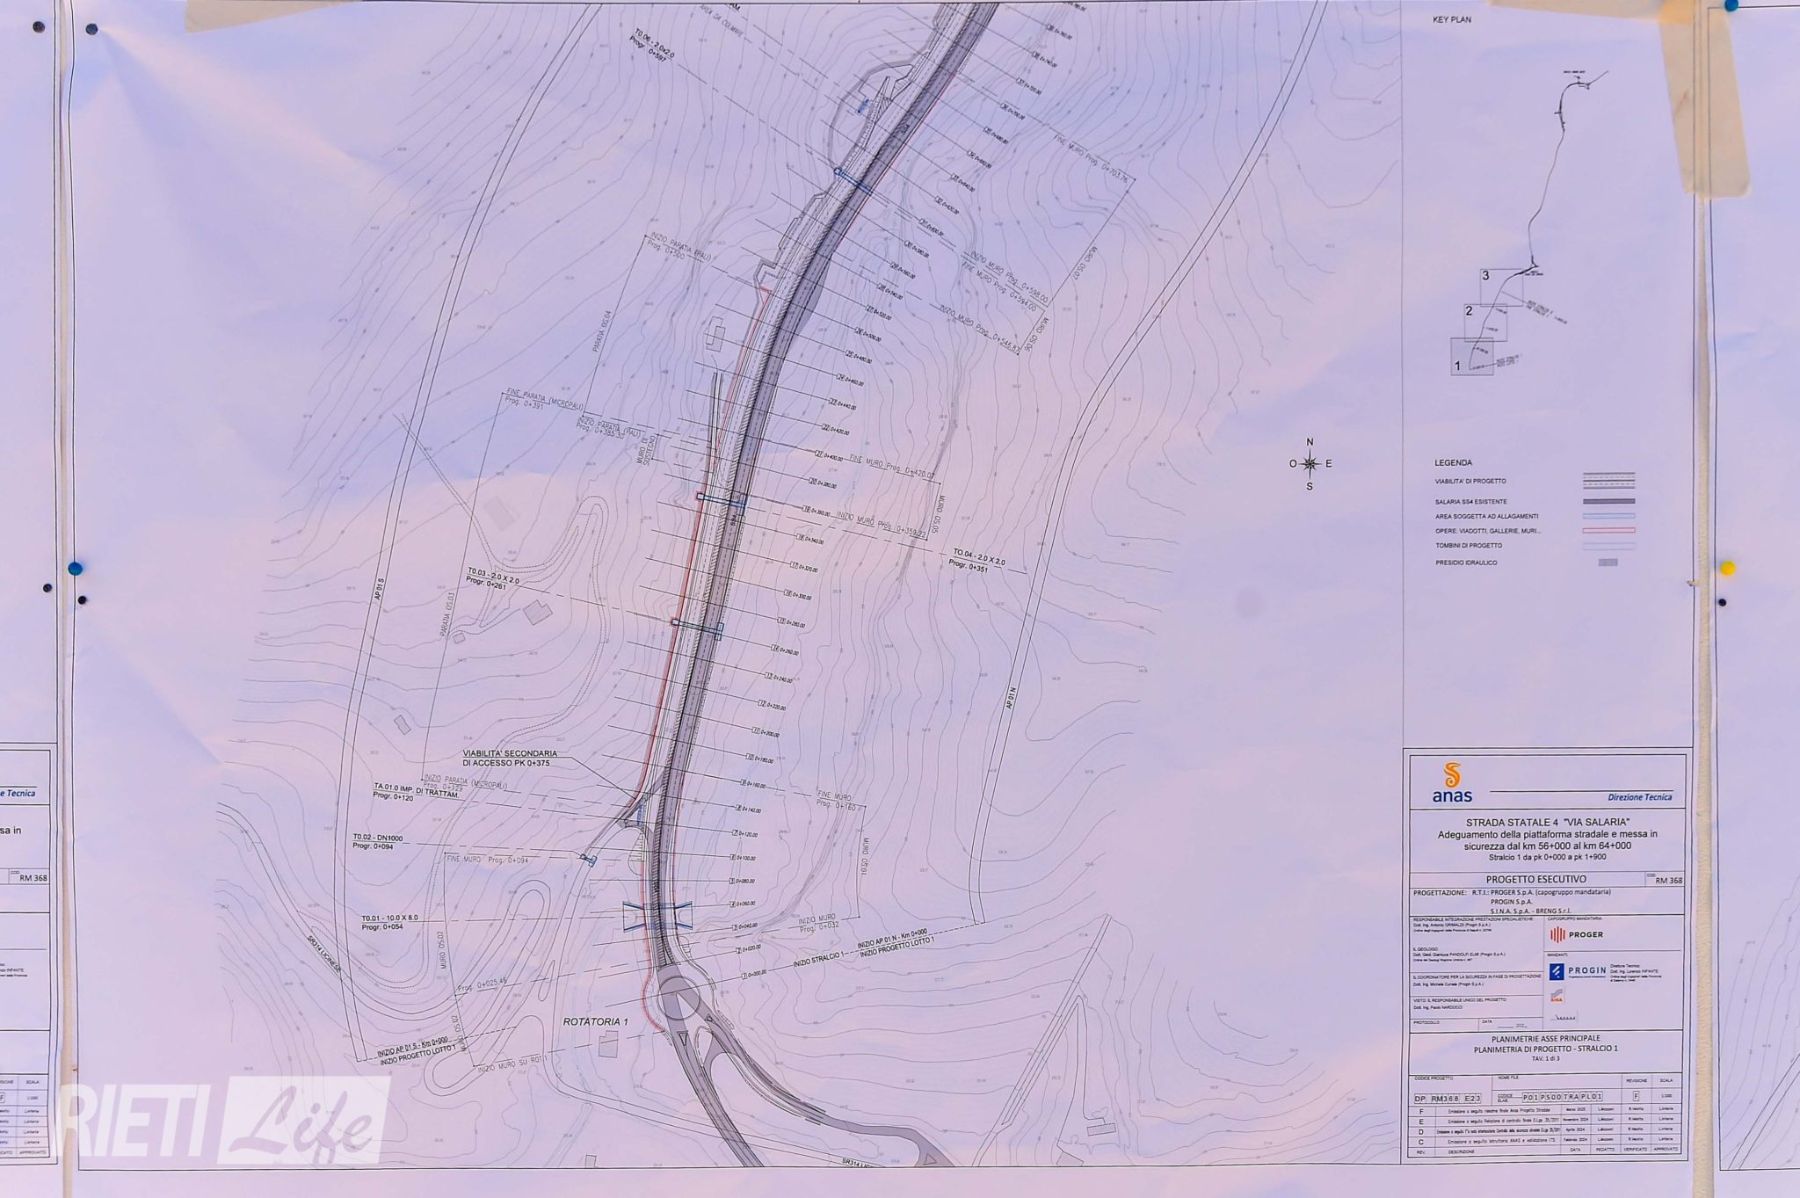
Task: Select box 2 in the key plan
Action: pyautogui.click(x=1485, y=321)
